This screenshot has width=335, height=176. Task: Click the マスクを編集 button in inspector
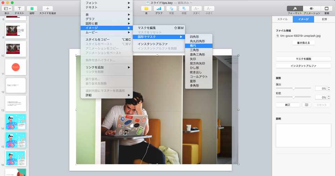pos(303,59)
